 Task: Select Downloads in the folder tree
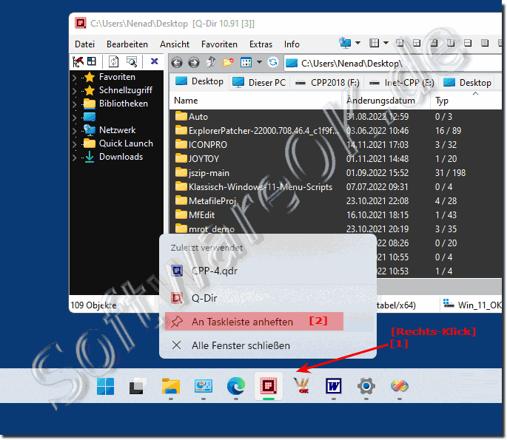(x=121, y=157)
